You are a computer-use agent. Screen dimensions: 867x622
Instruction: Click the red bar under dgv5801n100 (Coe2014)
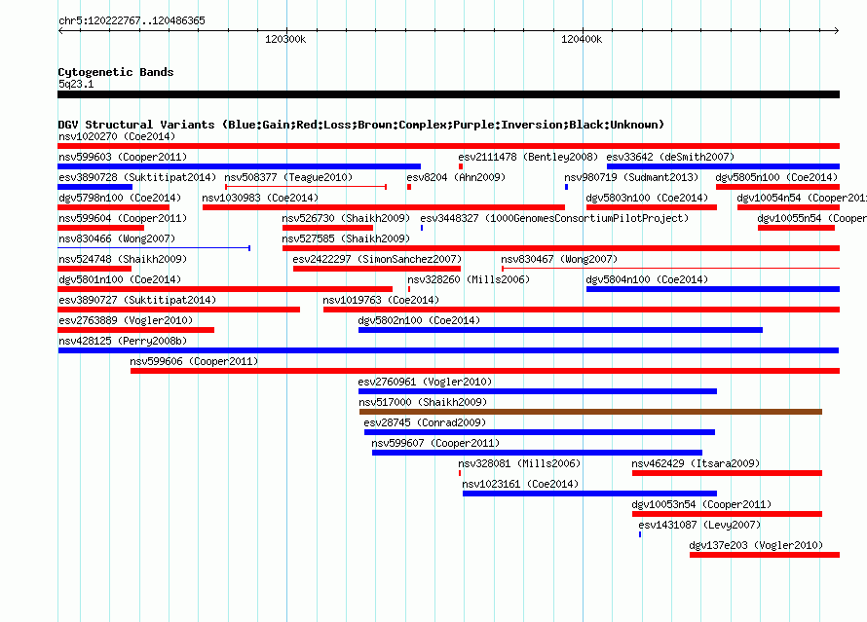225,289
